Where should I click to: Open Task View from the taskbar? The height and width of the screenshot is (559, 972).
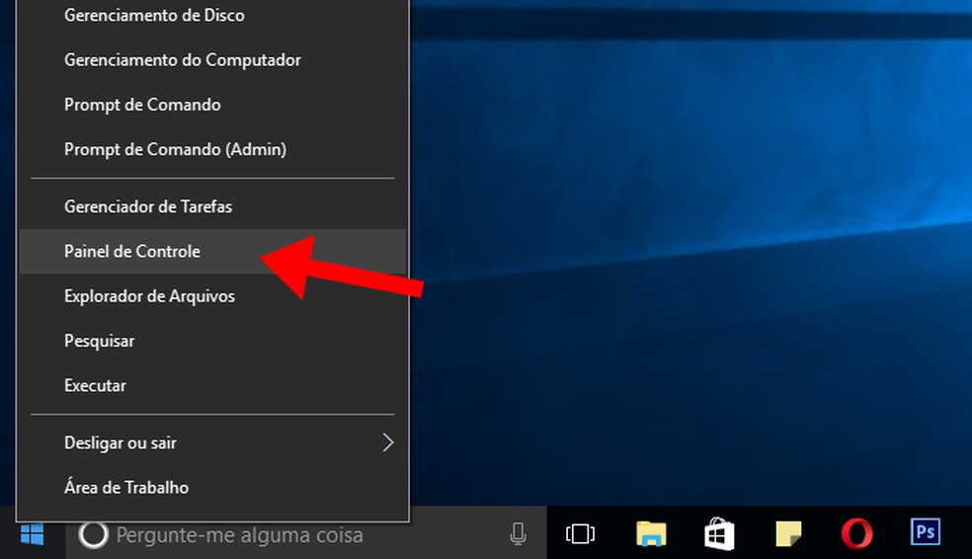click(580, 533)
